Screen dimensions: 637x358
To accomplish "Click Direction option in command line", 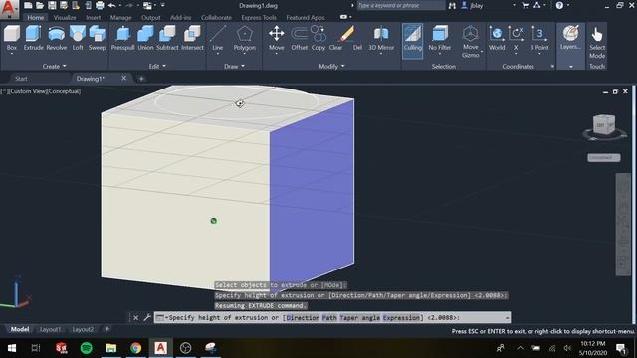I will pyautogui.click(x=303, y=318).
